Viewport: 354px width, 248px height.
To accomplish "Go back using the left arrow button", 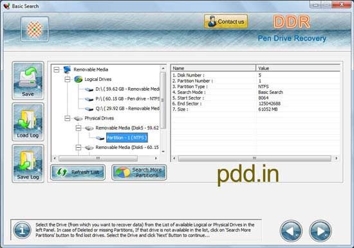I will click(x=291, y=231).
